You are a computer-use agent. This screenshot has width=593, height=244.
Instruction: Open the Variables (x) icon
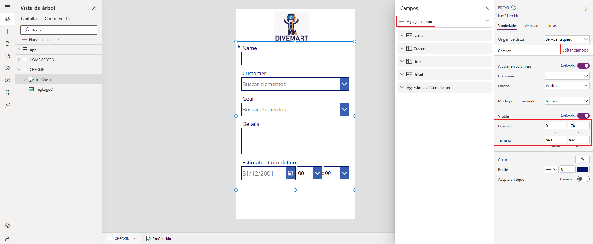7,80
